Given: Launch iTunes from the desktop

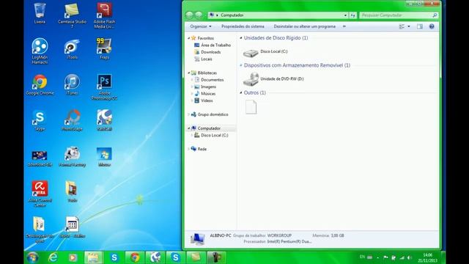Looking at the screenshot, I should point(72,84).
